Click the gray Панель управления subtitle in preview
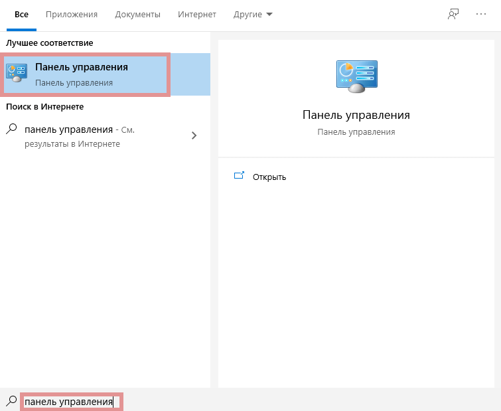 tap(356, 132)
